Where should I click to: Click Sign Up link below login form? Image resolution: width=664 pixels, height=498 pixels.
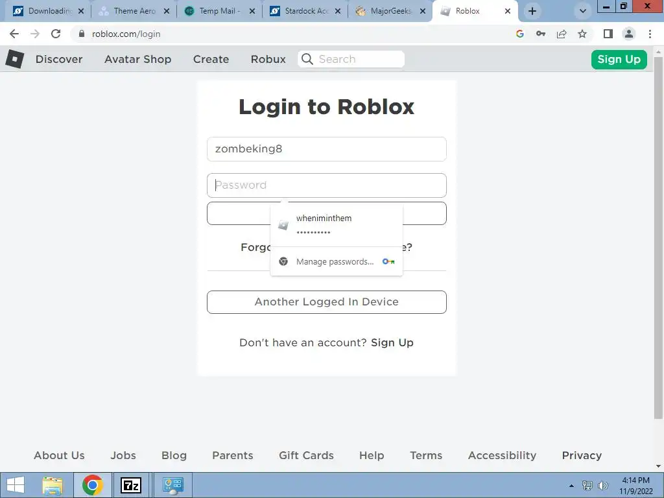[x=392, y=342]
